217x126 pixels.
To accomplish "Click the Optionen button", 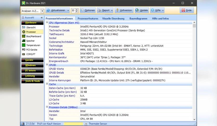I will point(88,10).
